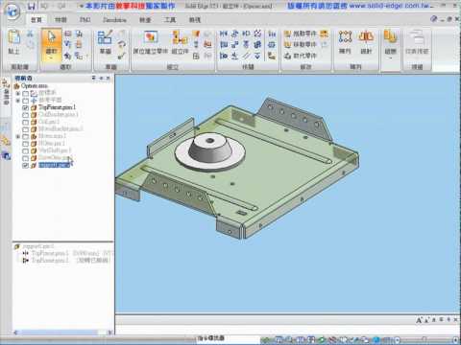The image size is (461, 345).
Task: Switch to the Tools (工具) ribbon tab
Action: pos(170,19)
